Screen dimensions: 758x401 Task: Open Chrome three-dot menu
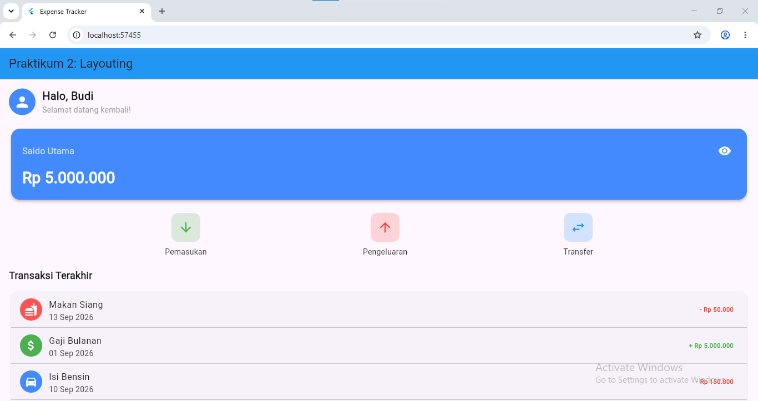click(745, 35)
